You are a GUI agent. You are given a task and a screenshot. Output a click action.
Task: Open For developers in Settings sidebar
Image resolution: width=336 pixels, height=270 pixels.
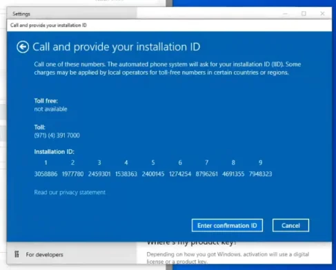tap(44, 255)
